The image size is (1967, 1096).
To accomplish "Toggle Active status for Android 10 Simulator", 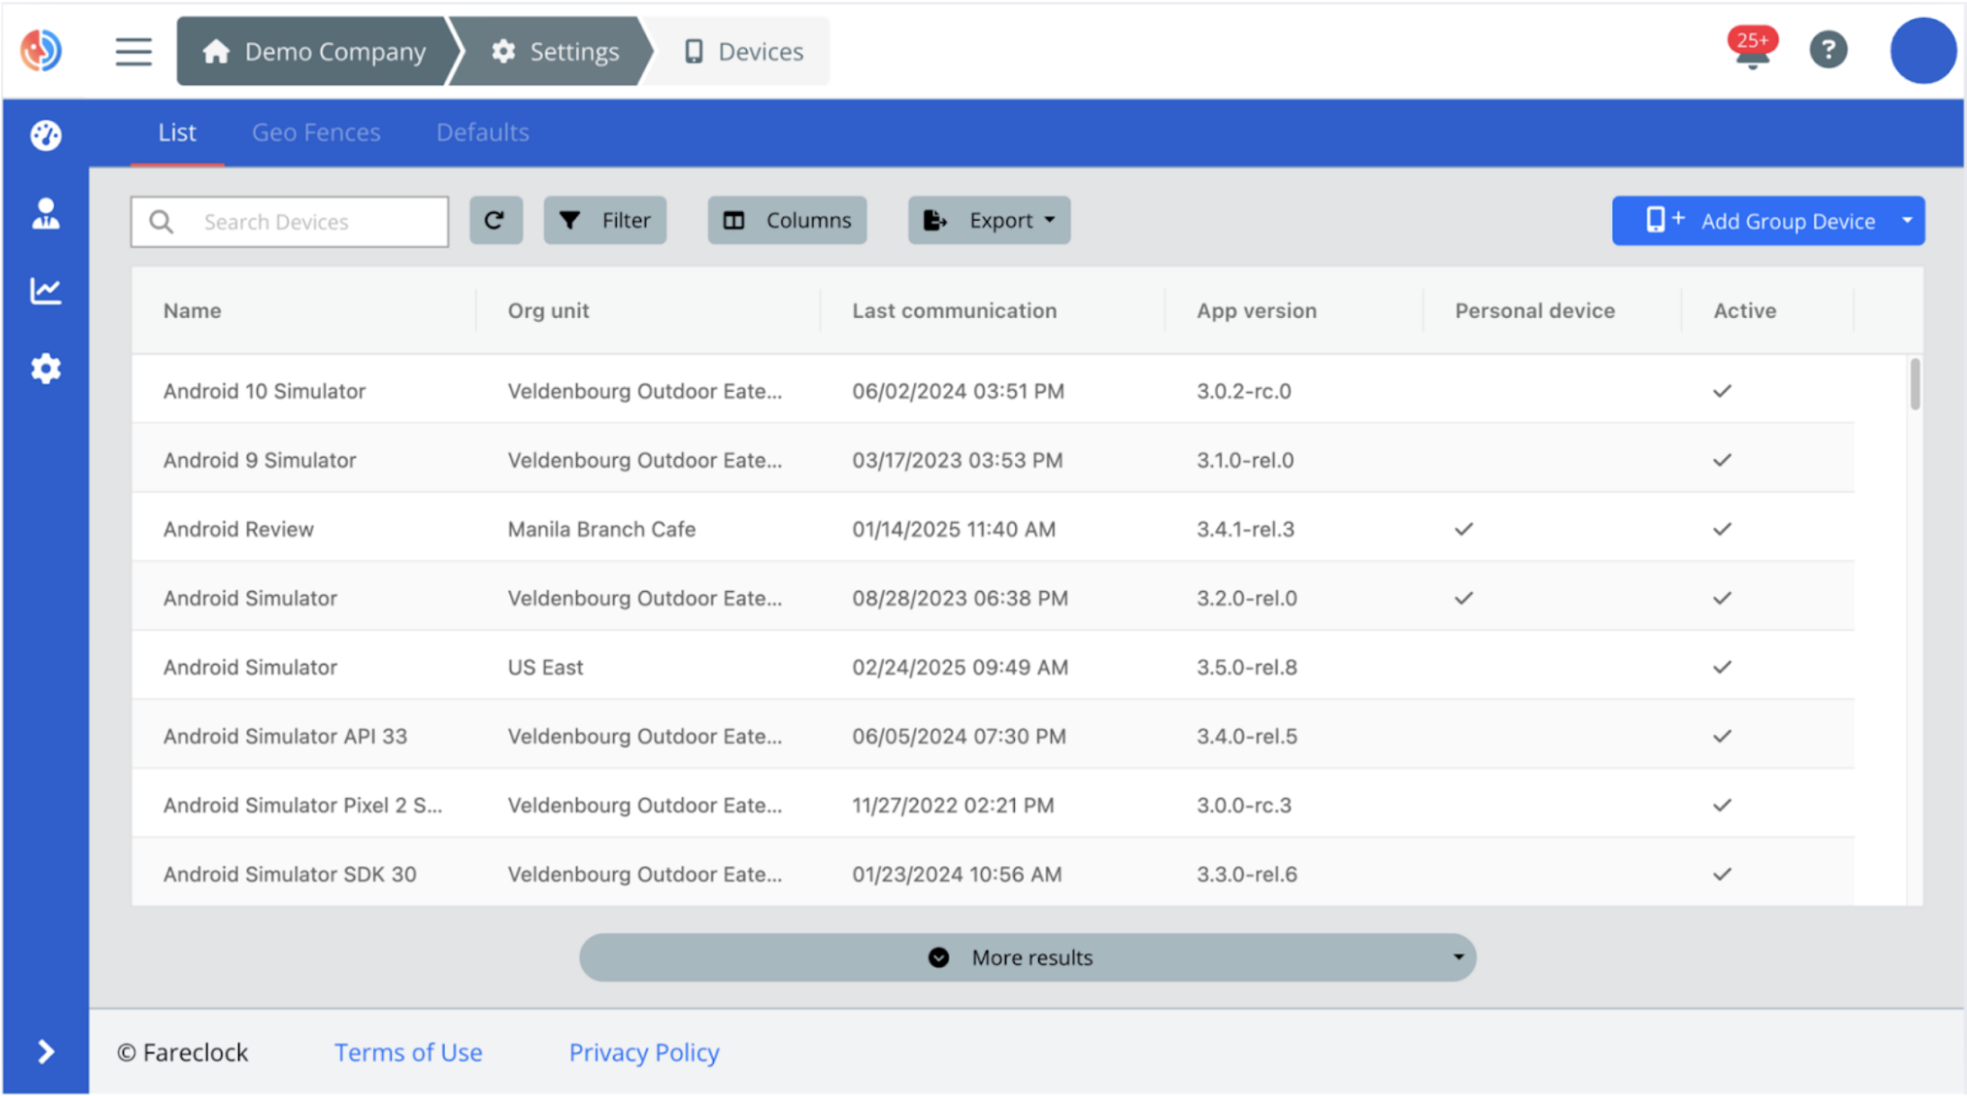I will point(1722,391).
